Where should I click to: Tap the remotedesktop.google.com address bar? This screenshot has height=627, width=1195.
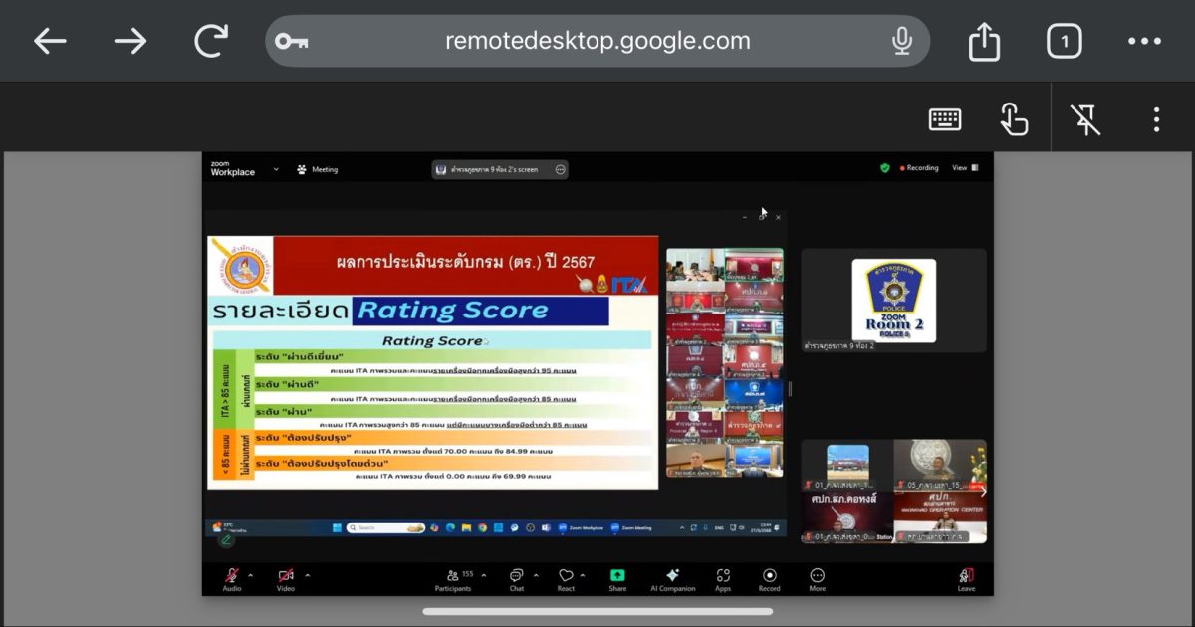[x=597, y=41]
